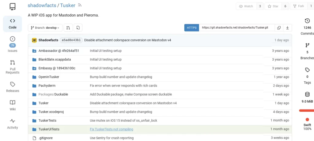Open 'Fix error when server responds with rich cards'
Screen dimensions: 314x141
click(x=124, y=86)
